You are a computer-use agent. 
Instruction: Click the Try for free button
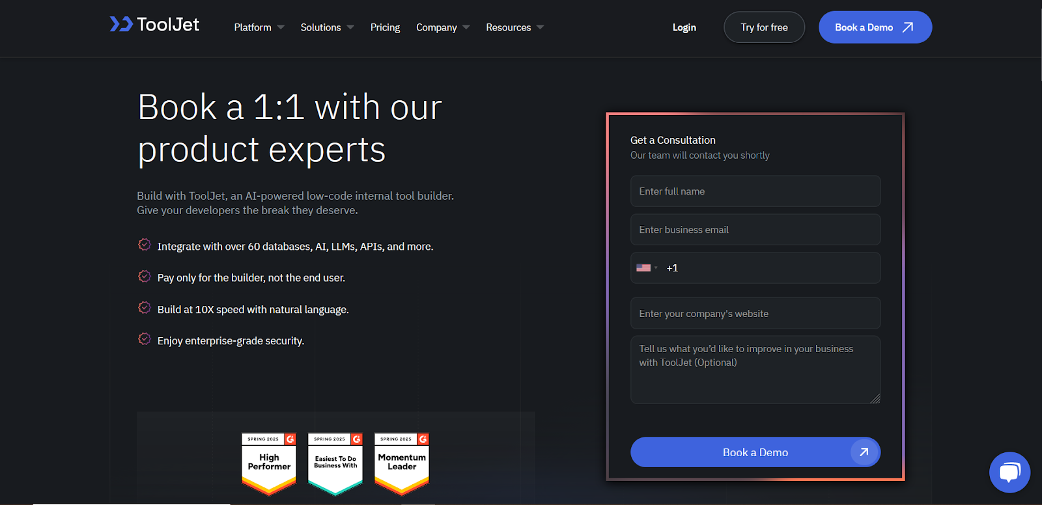pos(764,27)
